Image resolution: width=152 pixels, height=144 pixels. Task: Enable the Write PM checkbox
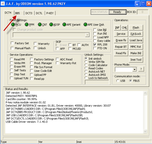pos(12,63)
